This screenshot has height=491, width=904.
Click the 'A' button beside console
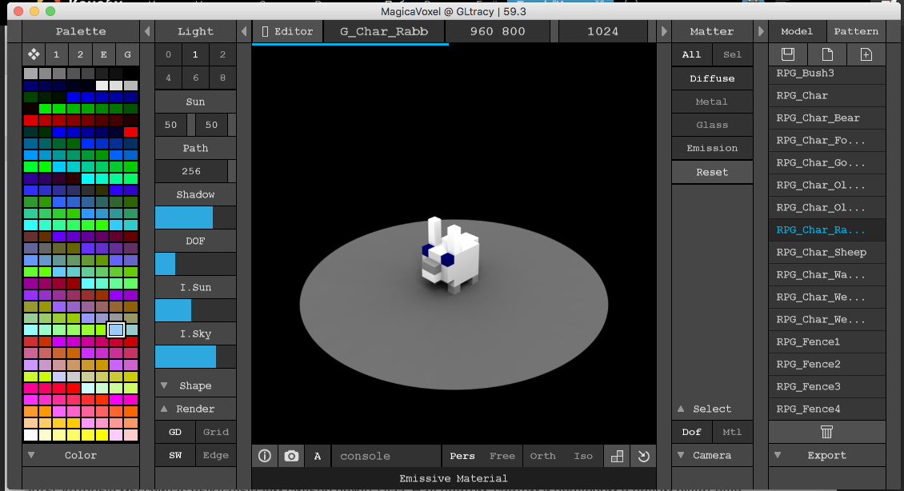tap(317, 456)
